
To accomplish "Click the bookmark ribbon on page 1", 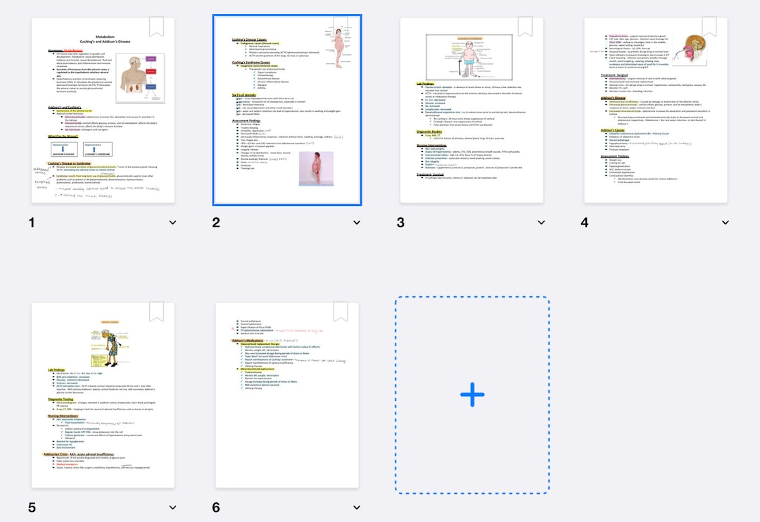I will pyautogui.click(x=156, y=25).
